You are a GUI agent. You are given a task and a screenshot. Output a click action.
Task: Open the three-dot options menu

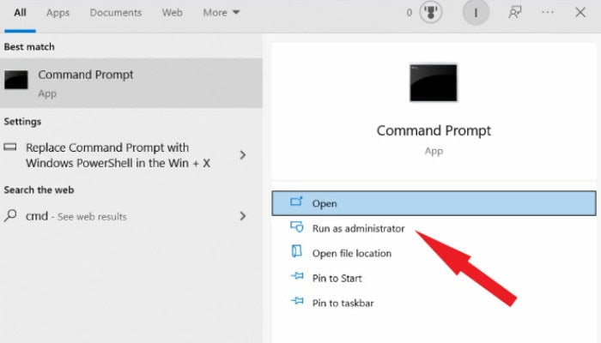[x=549, y=13]
